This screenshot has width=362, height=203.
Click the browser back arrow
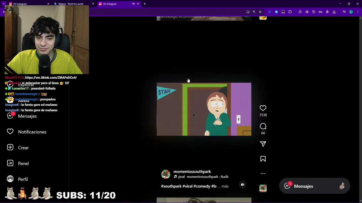tap(4, 12)
